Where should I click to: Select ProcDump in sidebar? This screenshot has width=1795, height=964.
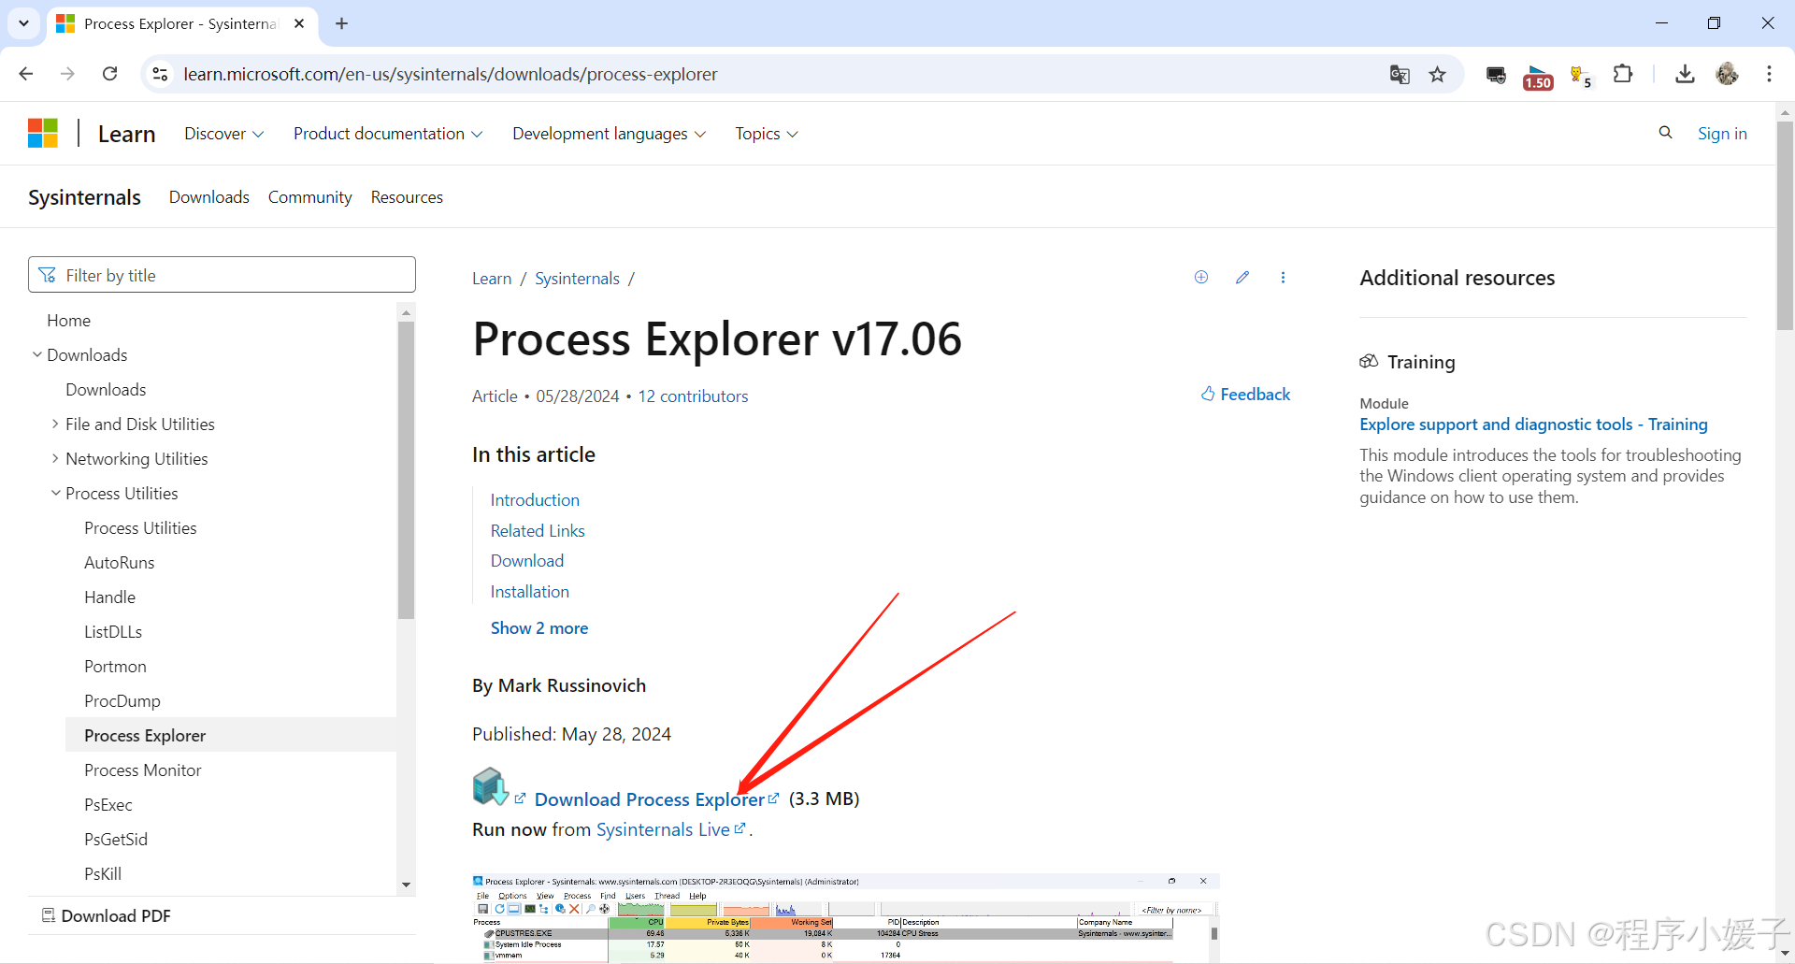[122, 701]
